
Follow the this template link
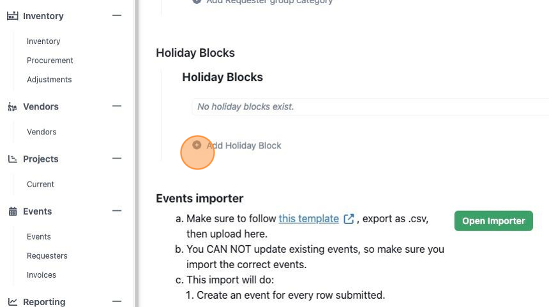(x=309, y=218)
